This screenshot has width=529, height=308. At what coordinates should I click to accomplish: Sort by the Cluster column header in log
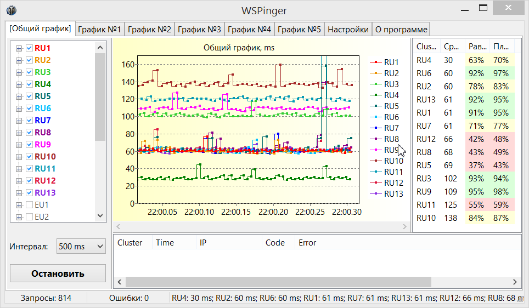(130, 242)
